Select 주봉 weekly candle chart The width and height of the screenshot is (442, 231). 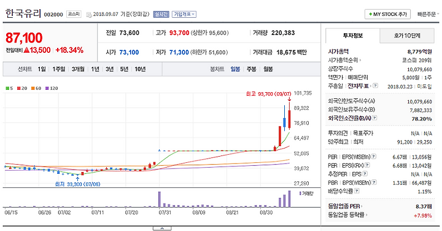pos(252,69)
